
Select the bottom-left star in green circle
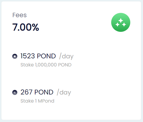click(118, 25)
